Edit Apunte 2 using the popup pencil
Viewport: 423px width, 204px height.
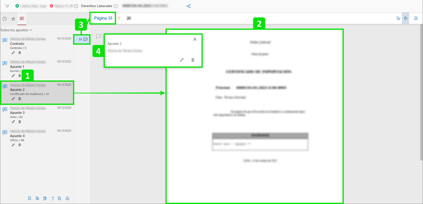coord(182,60)
